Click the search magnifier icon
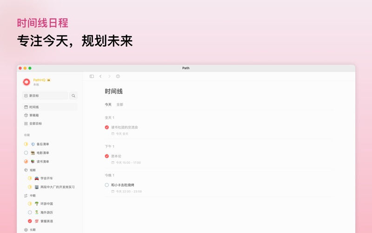The height and width of the screenshot is (233, 372). (x=73, y=96)
